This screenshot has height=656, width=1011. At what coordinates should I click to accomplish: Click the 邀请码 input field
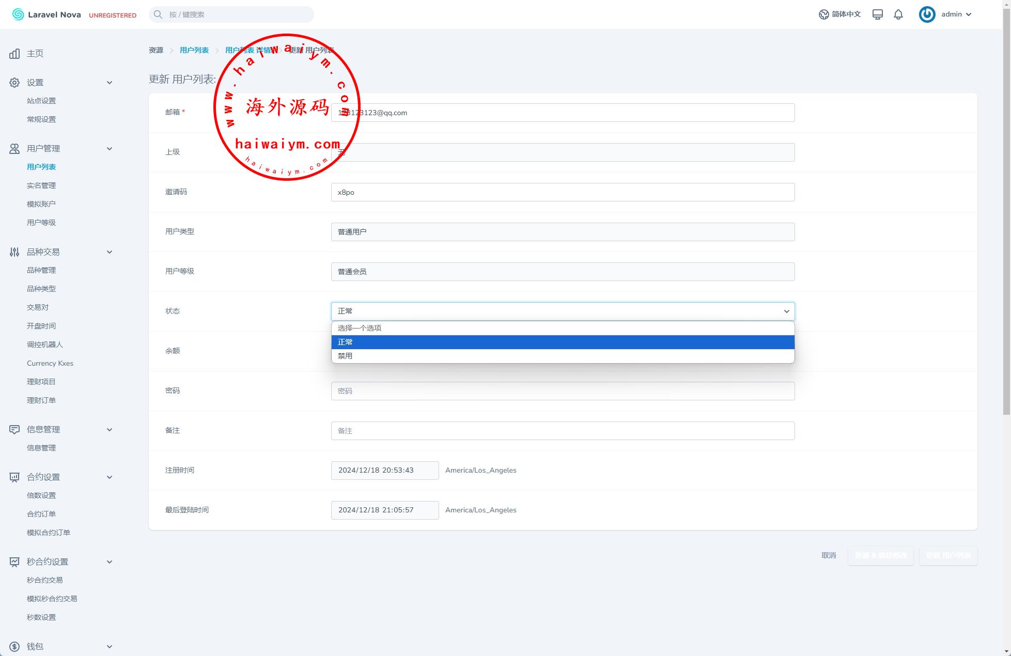[563, 192]
